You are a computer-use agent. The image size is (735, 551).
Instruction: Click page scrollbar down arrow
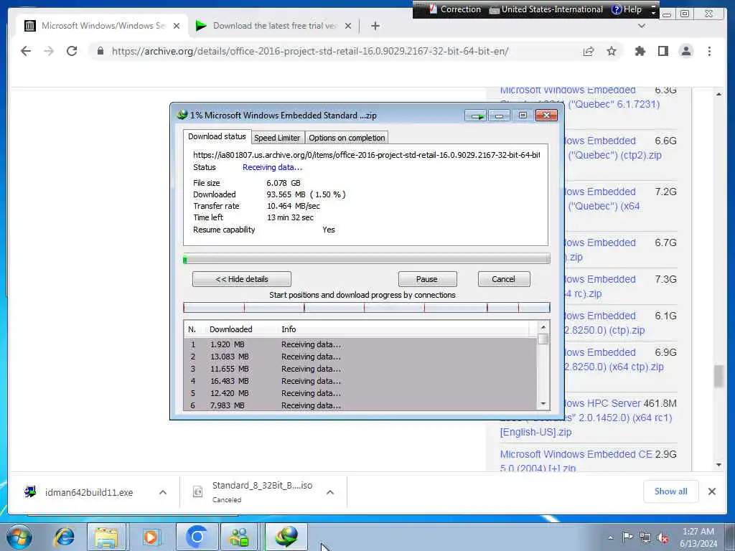718,465
